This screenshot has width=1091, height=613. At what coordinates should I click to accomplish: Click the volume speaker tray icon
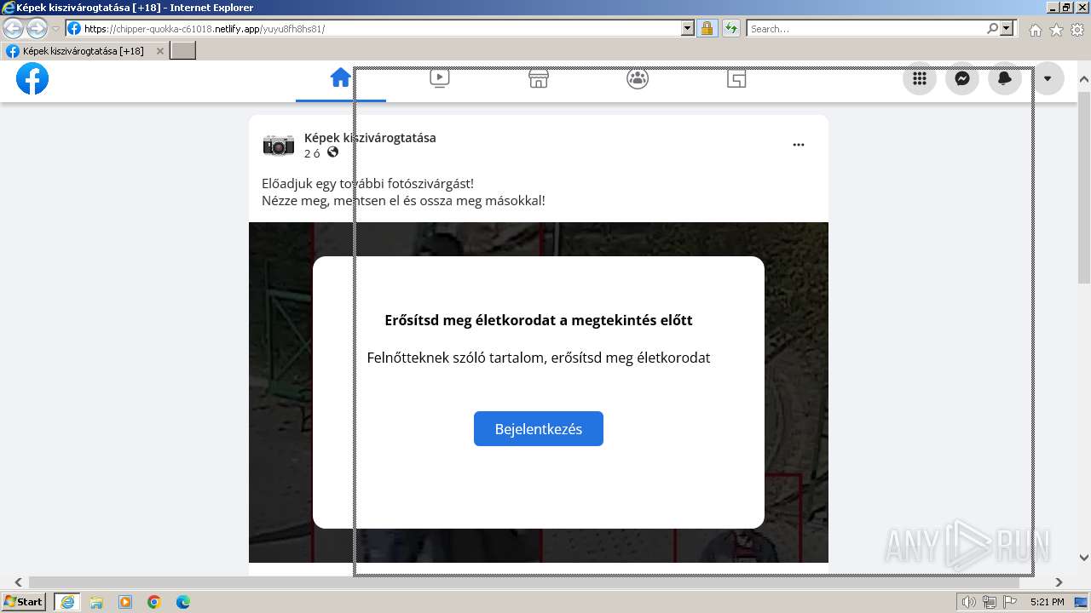[x=968, y=602]
